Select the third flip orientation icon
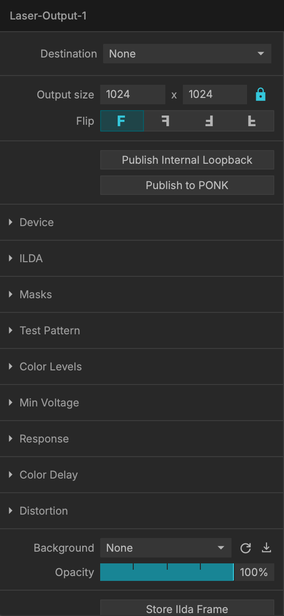This screenshot has height=616, width=284. click(x=209, y=121)
